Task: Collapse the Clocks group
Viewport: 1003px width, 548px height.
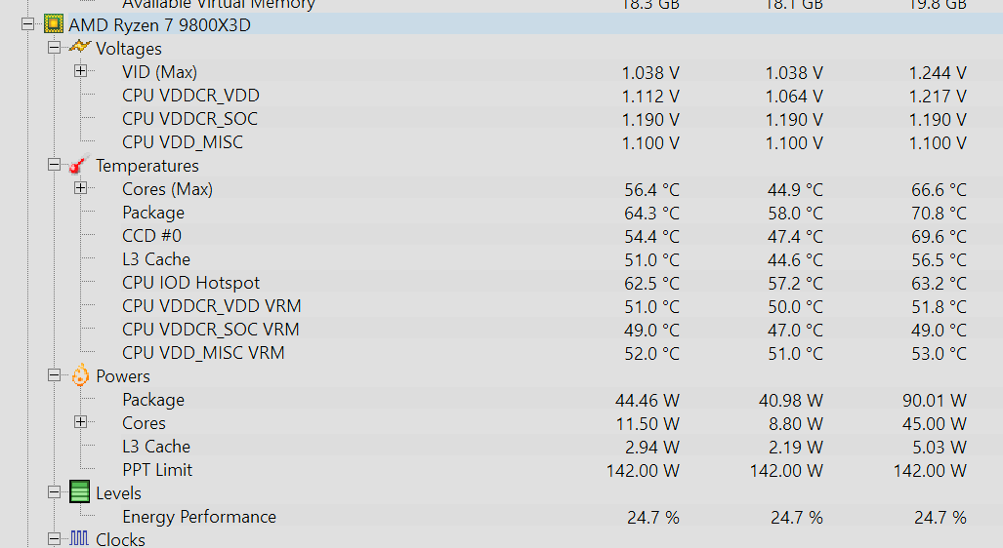Action: point(54,539)
